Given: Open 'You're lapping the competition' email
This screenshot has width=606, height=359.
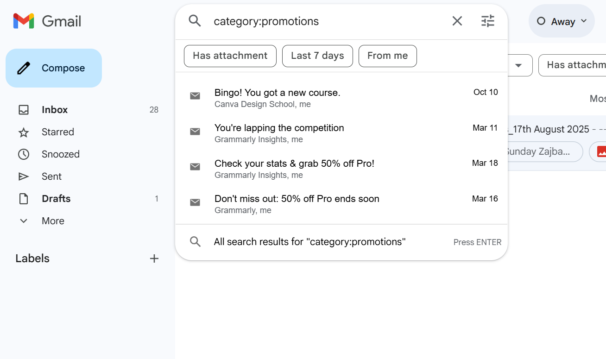Looking at the screenshot, I should [279, 128].
